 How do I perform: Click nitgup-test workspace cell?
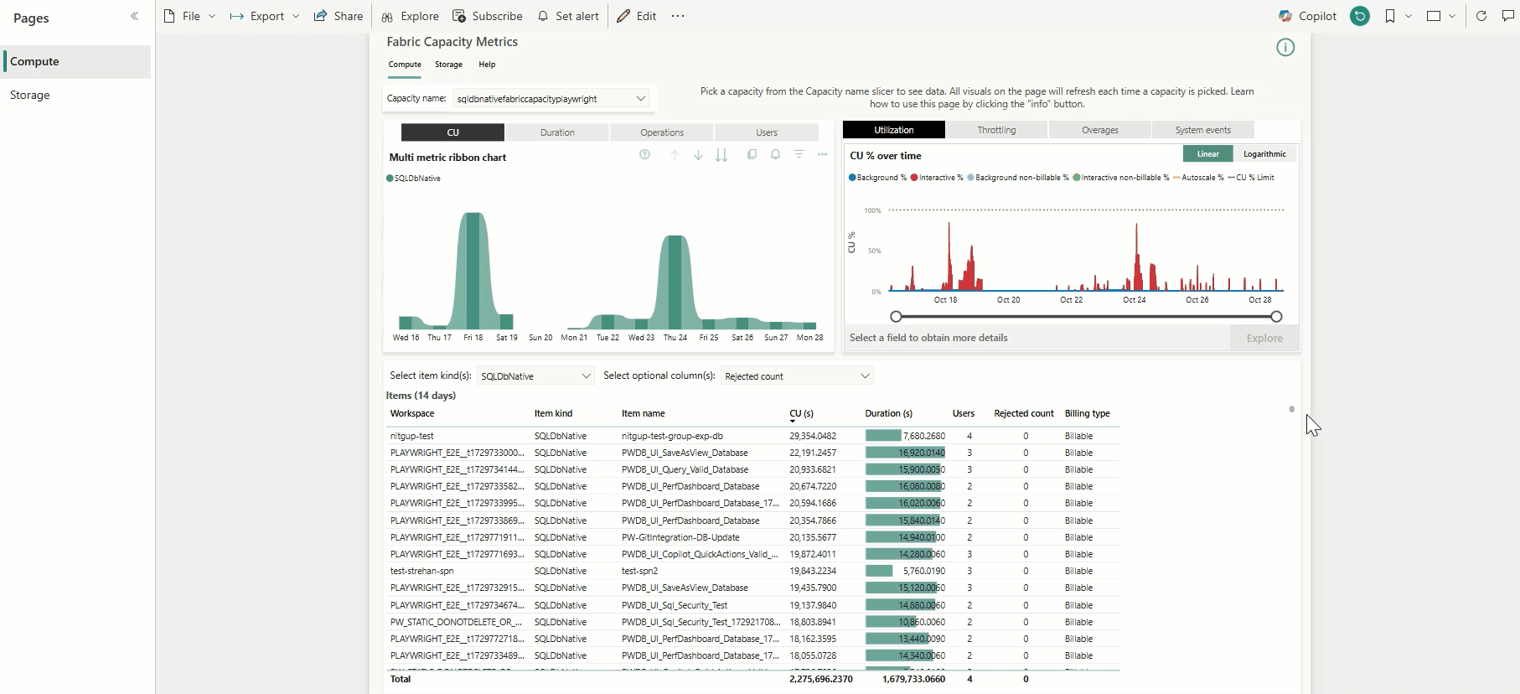click(412, 436)
